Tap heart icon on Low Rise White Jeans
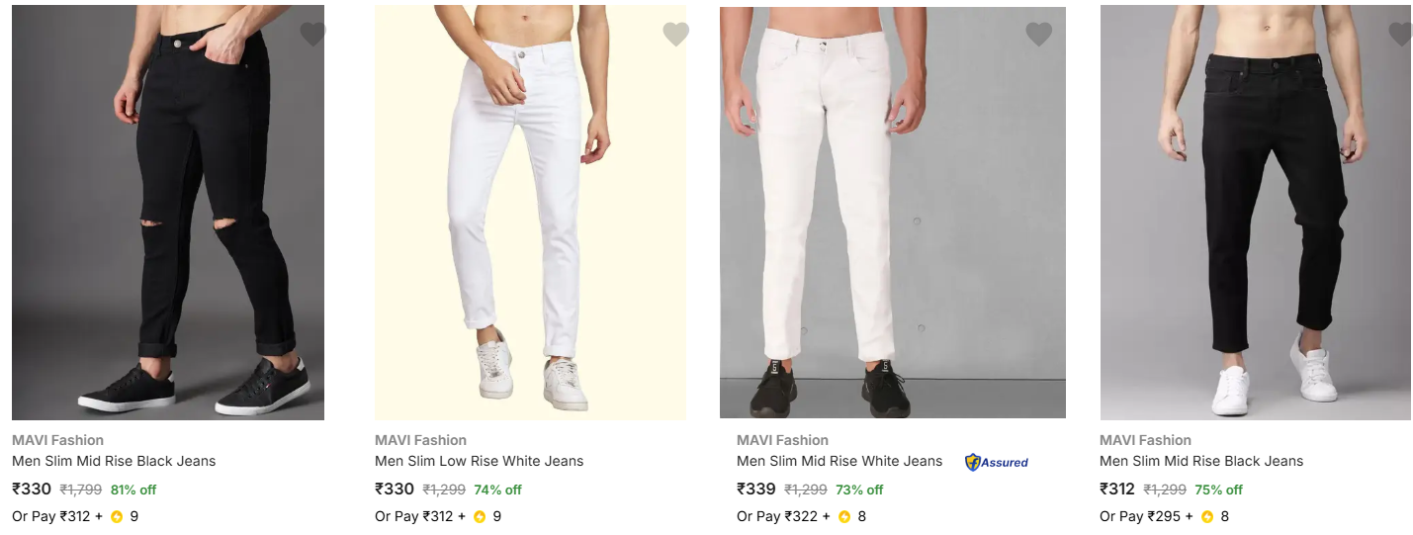 [x=675, y=35]
